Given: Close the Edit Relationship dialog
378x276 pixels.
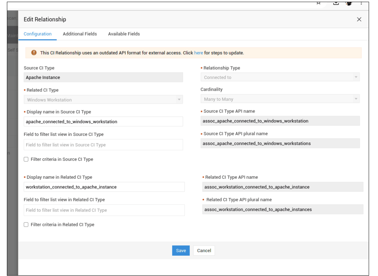Looking at the screenshot, I should click(x=359, y=19).
